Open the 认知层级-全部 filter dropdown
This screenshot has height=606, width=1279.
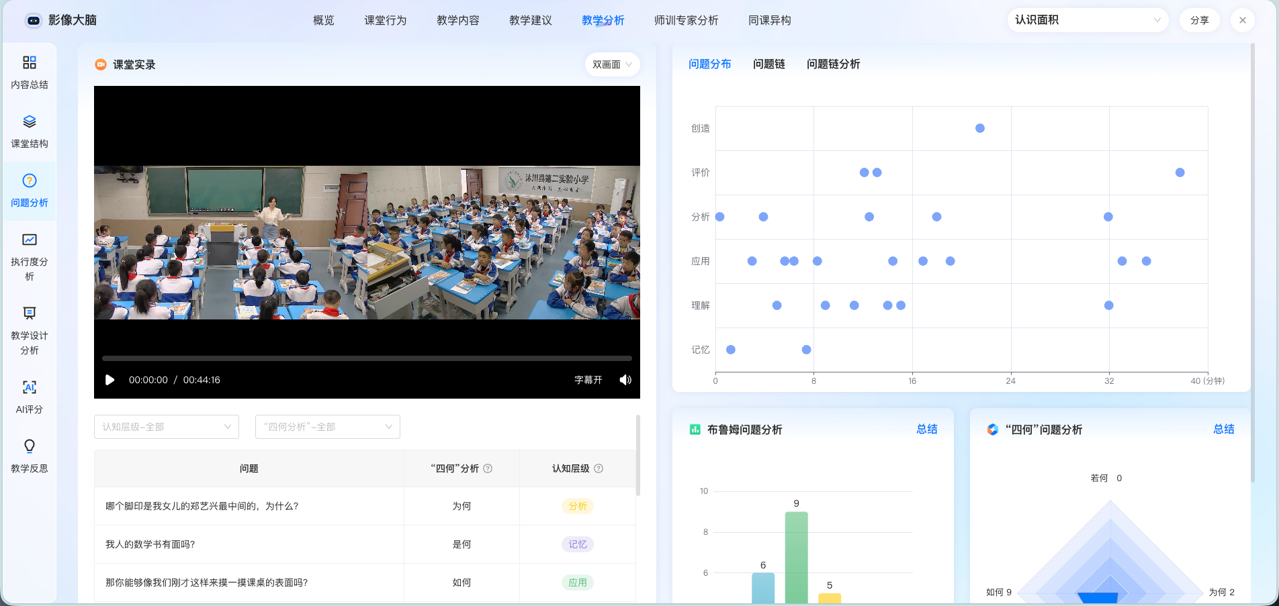click(x=167, y=427)
